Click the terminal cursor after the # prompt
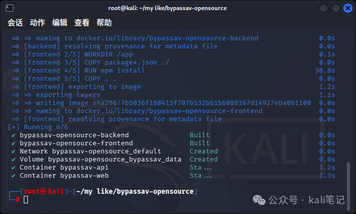This screenshot has height=214, width=356. pyautogui.click(x=26, y=200)
